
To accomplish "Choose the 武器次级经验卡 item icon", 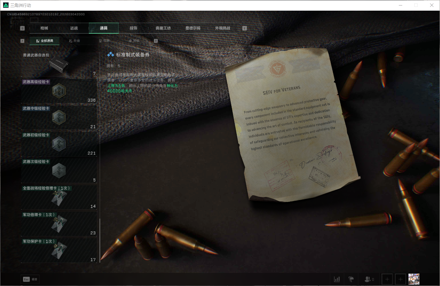I will point(59,170).
